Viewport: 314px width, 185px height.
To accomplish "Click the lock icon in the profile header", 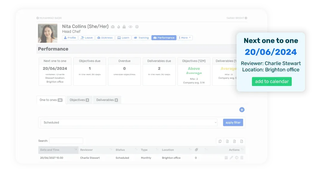I will pyautogui.click(x=124, y=27).
